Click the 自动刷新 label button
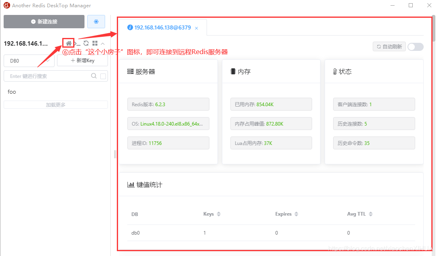 tap(389, 46)
